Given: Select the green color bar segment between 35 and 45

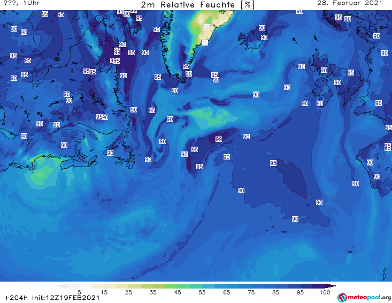Looking at the screenshot, I should coord(171,286).
